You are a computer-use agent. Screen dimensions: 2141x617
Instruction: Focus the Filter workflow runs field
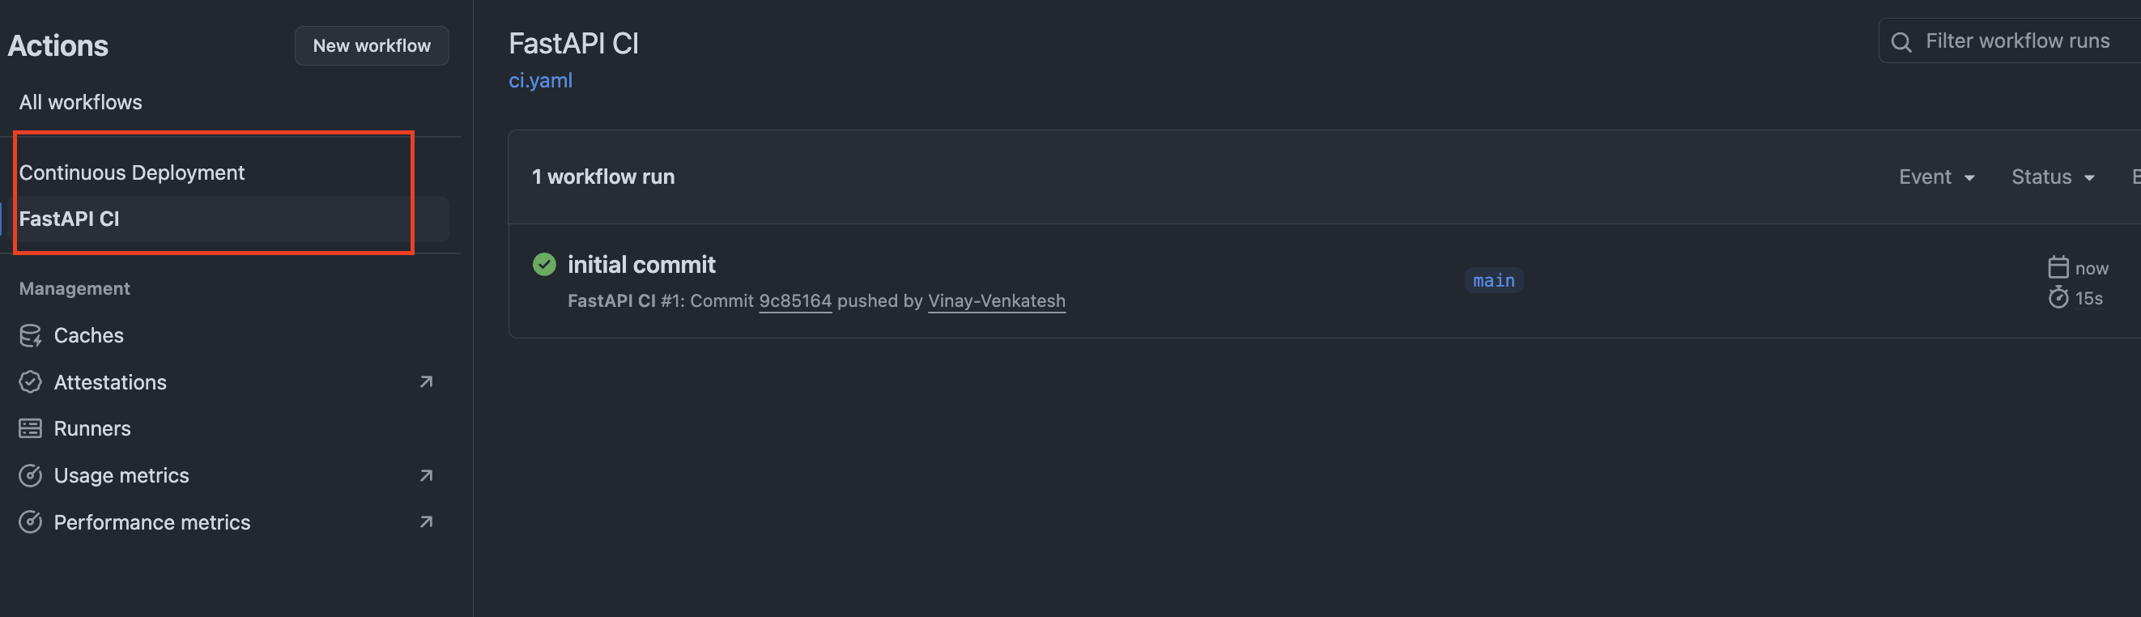tap(2017, 41)
